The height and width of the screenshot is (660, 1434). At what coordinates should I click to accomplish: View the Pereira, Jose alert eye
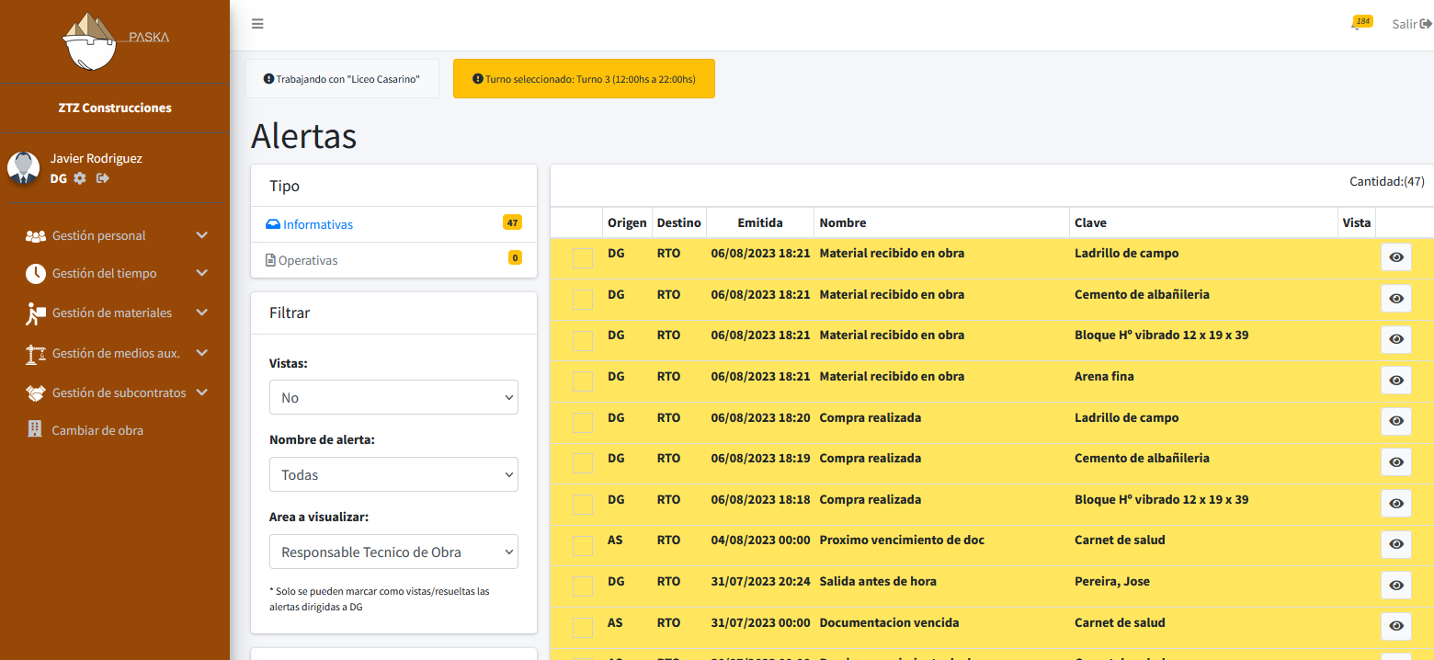pyautogui.click(x=1396, y=586)
